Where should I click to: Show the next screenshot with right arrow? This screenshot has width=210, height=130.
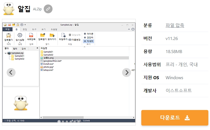pos(127,72)
